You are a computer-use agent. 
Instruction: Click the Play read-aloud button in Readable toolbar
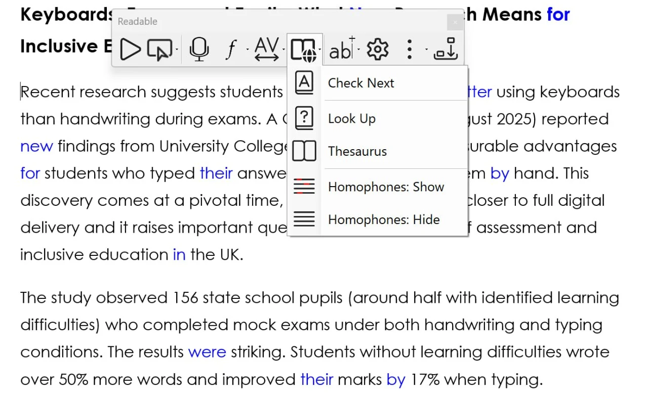tap(130, 50)
